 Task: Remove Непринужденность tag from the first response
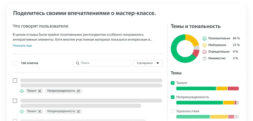78,91
